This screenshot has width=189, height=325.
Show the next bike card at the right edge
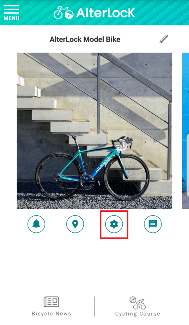(x=186, y=131)
